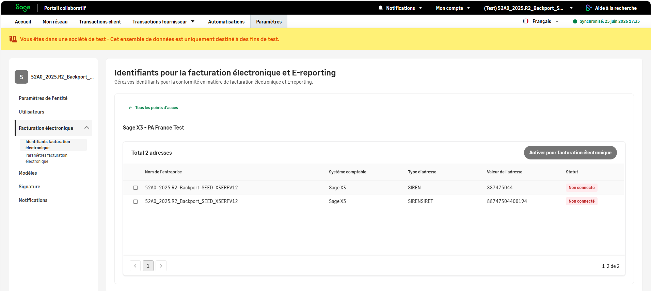Click address value 88747504400194
Screen dimensions: 651x291
click(x=507, y=201)
